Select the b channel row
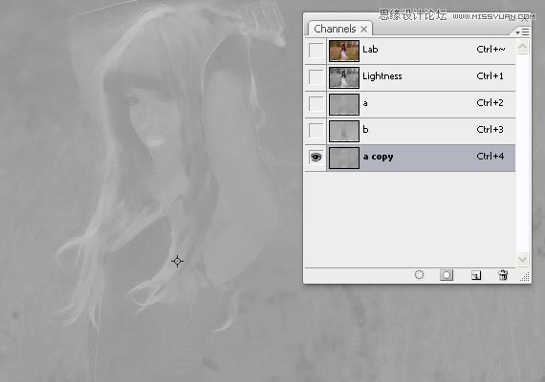 (x=410, y=131)
